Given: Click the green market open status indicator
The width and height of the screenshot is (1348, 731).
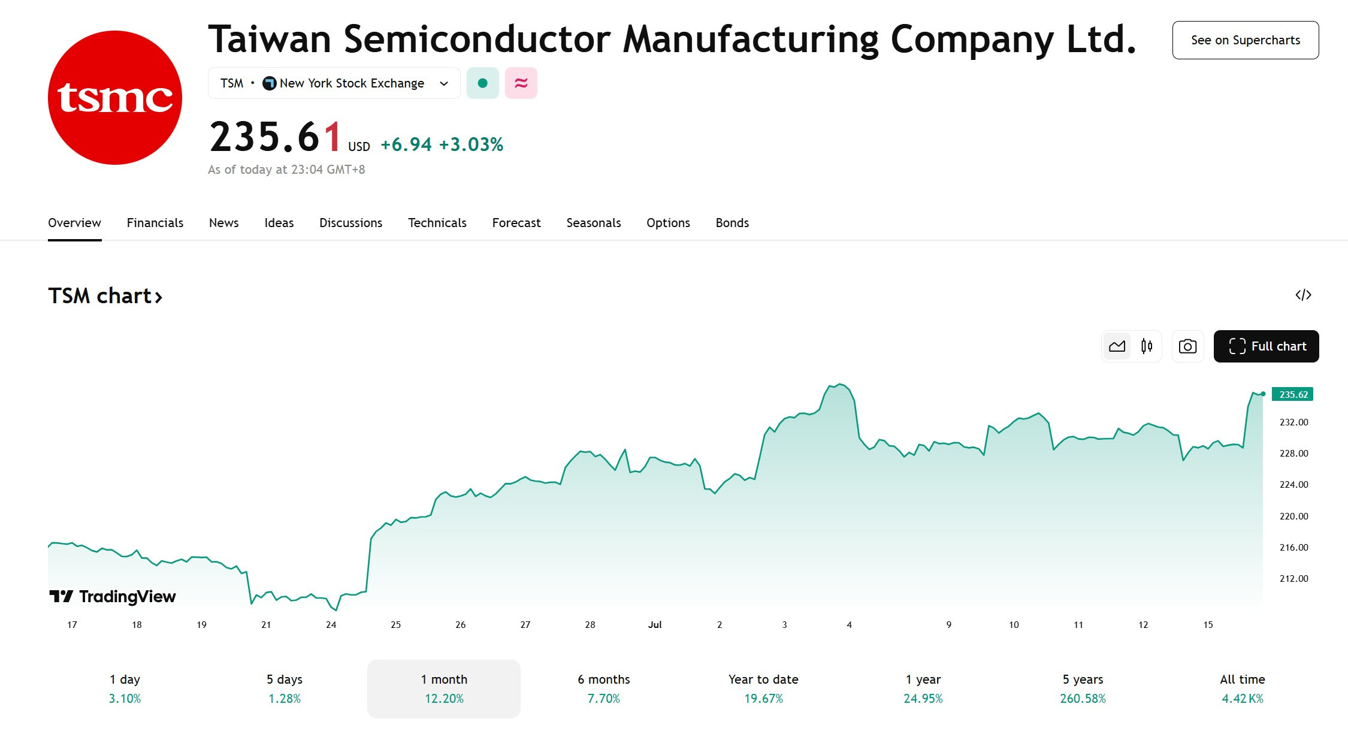Looking at the screenshot, I should (x=483, y=83).
